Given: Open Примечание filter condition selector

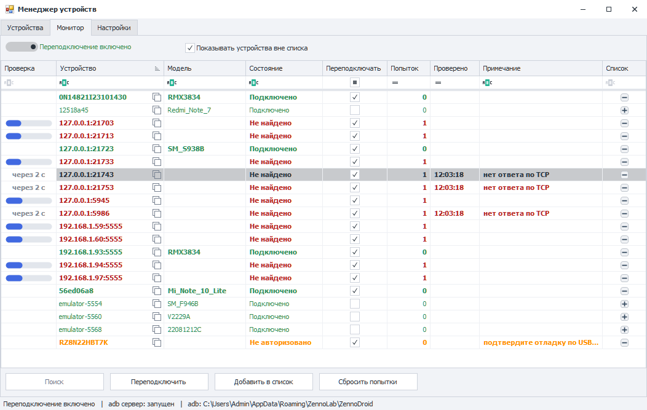Looking at the screenshot, I should point(487,82).
